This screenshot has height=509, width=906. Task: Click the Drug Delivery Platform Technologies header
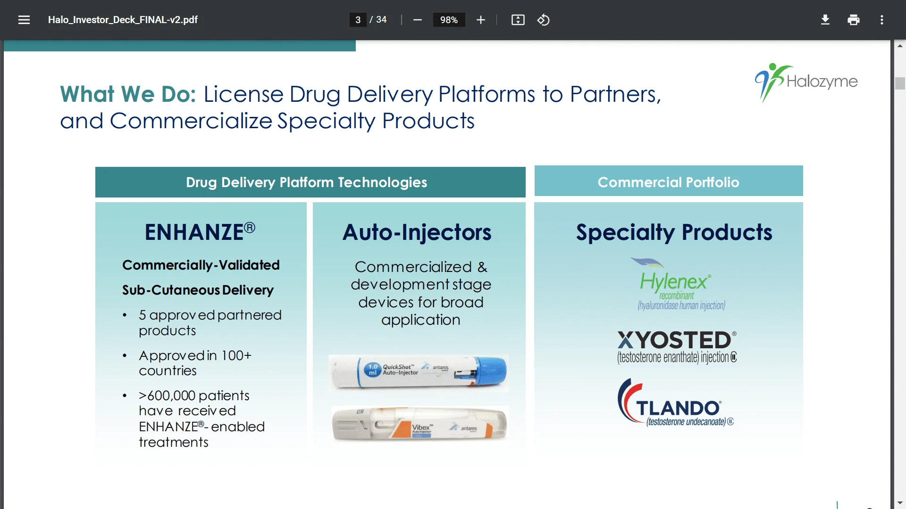310,182
